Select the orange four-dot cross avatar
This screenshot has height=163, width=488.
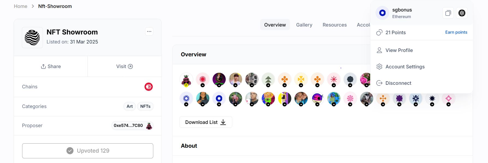(x=383, y=99)
